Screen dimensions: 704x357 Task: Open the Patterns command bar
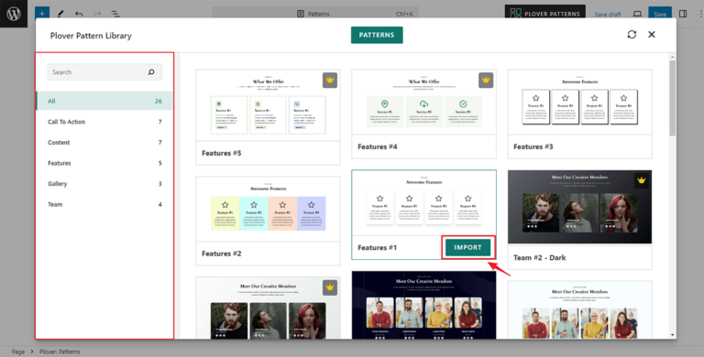pyautogui.click(x=314, y=14)
